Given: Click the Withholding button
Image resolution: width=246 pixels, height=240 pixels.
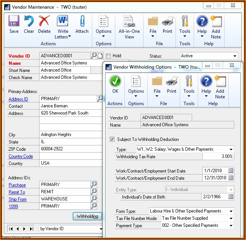Looking at the screenshot, I should 87,216.
